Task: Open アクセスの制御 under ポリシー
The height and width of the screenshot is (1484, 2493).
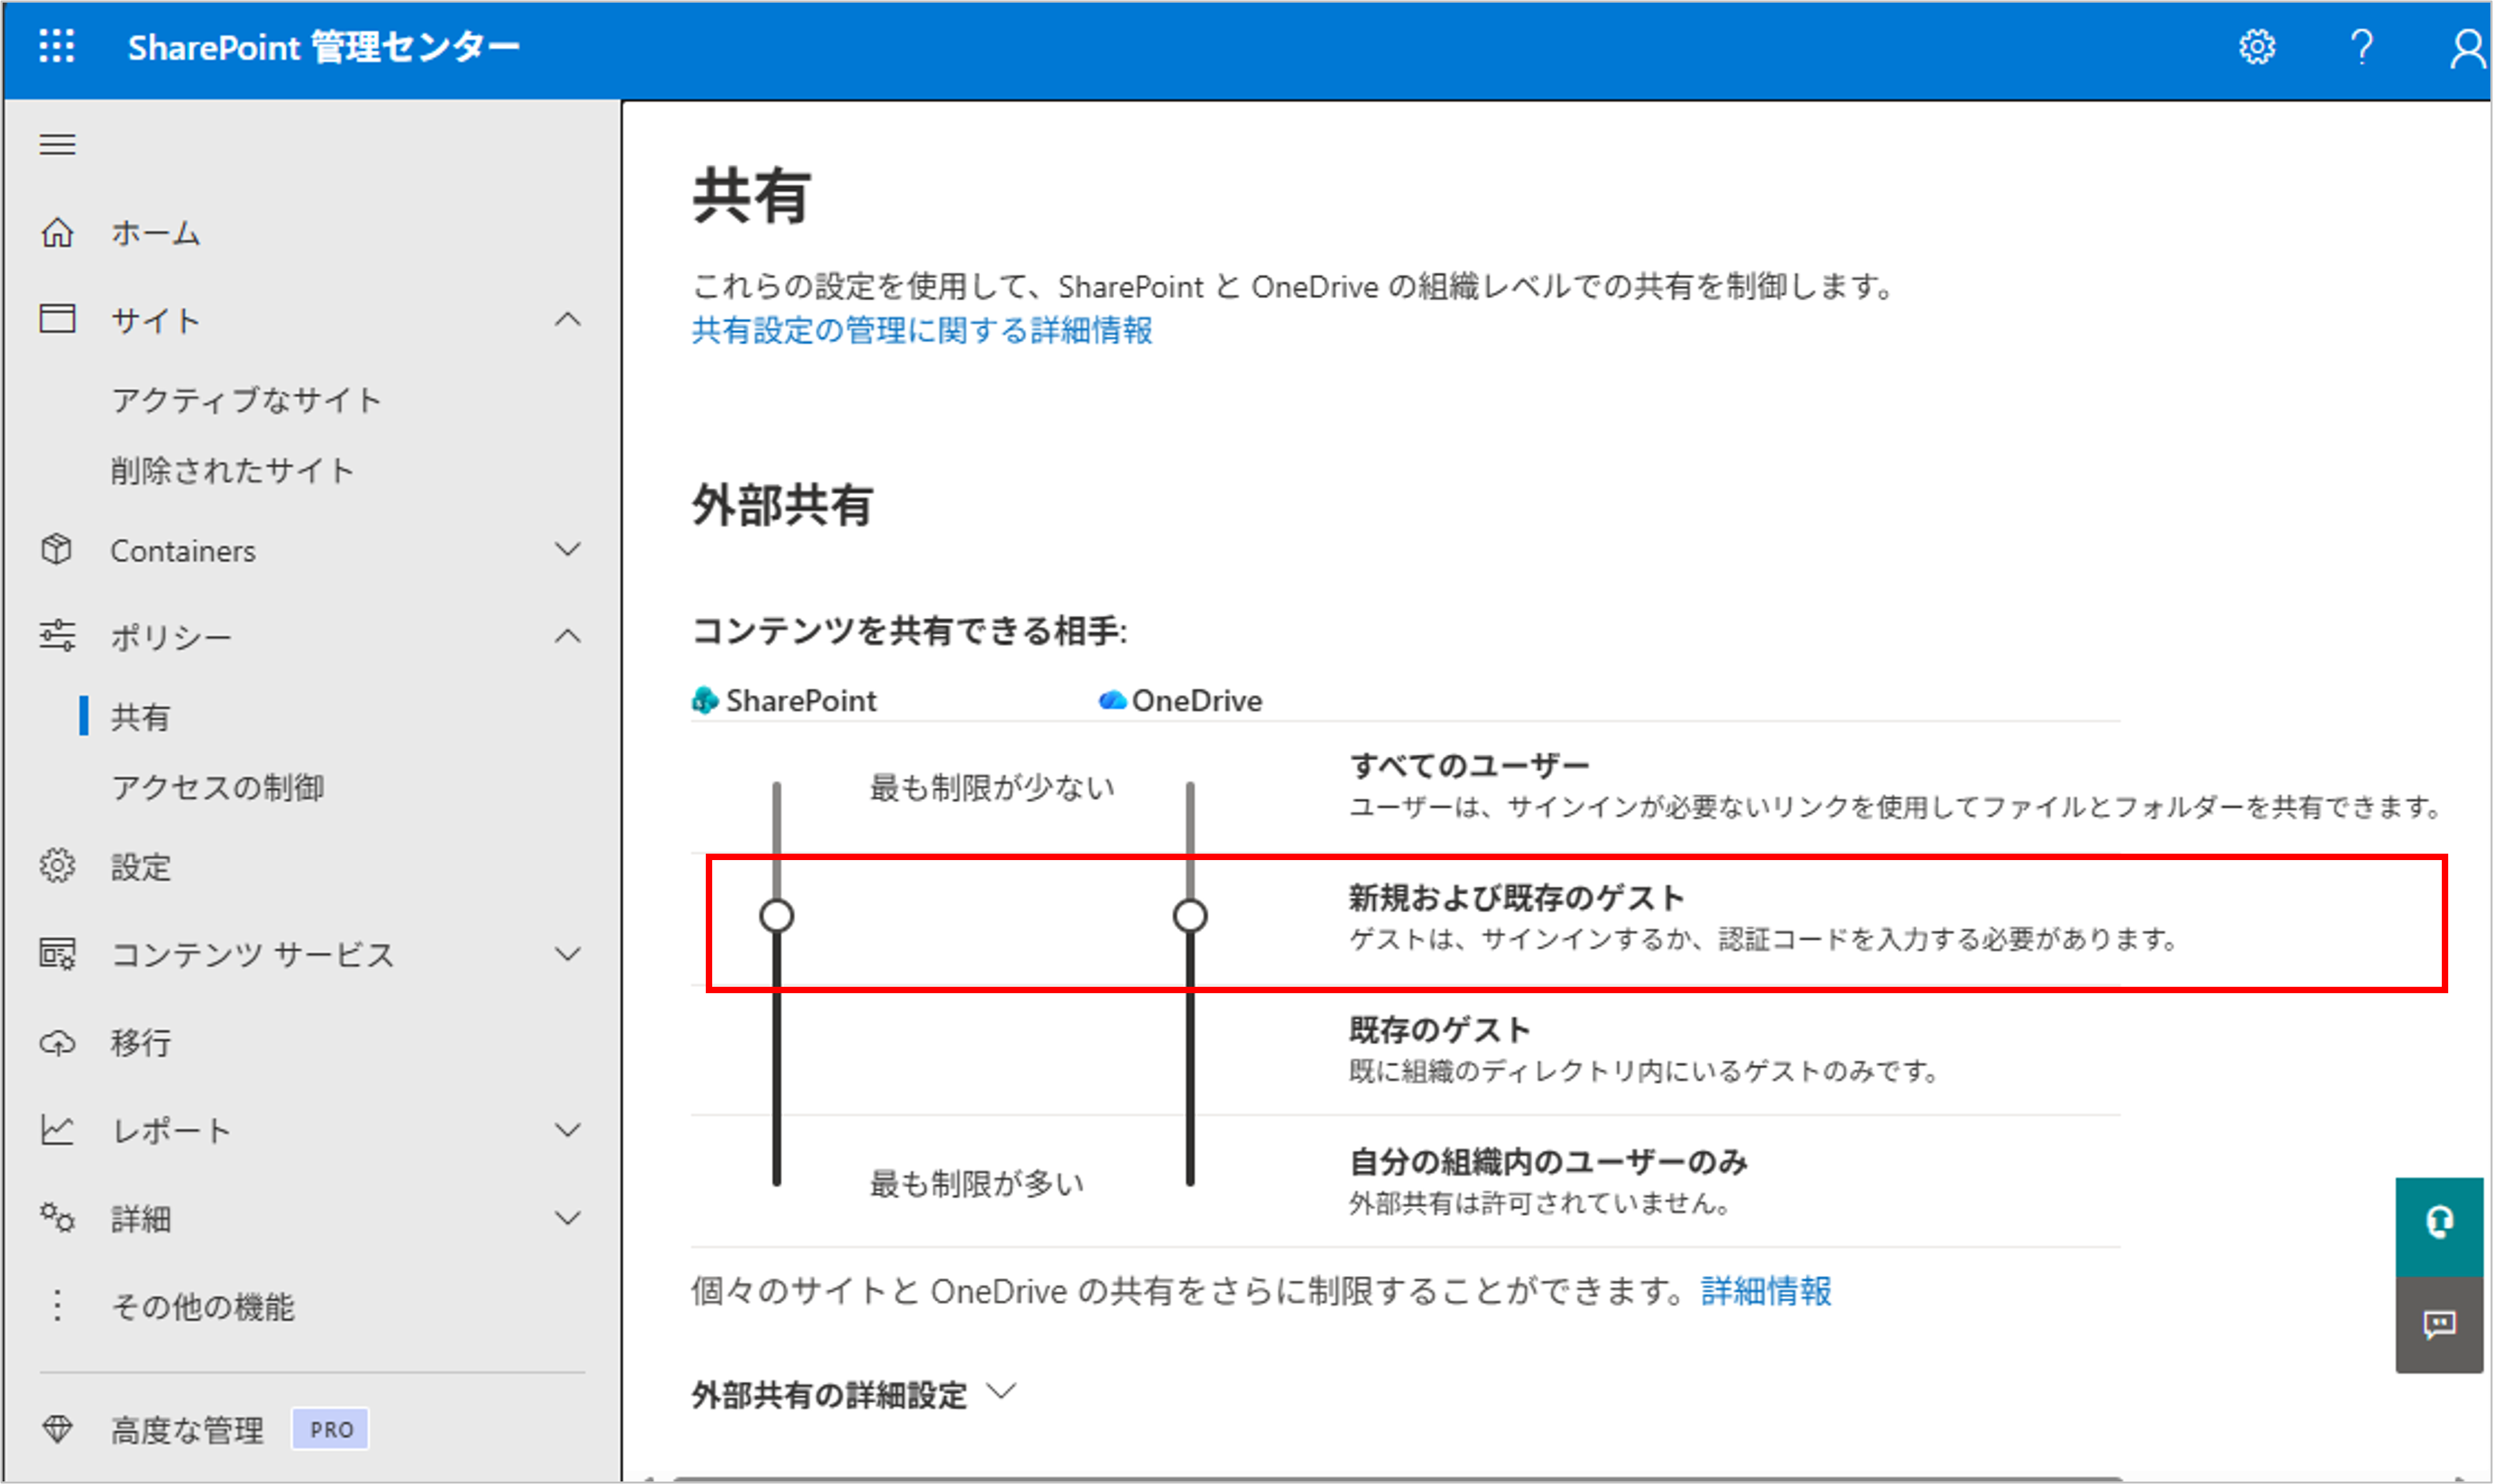Action: (x=217, y=787)
